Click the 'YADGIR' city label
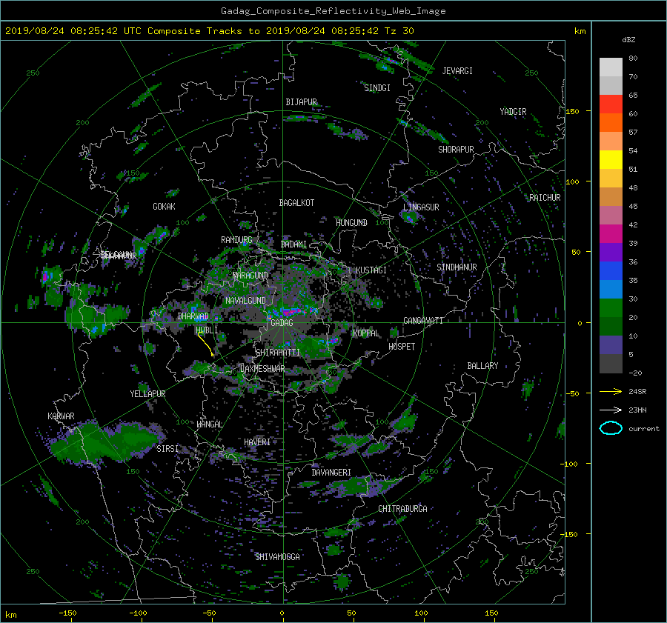Viewport: 667px width, 623px height. [x=513, y=112]
